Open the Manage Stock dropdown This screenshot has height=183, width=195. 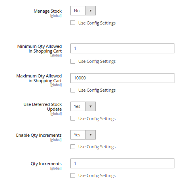83,11
